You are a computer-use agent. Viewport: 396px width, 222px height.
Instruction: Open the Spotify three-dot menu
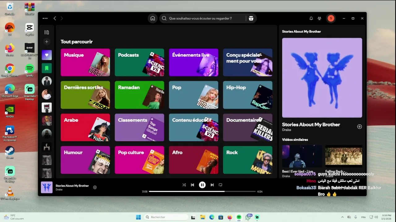(45, 18)
